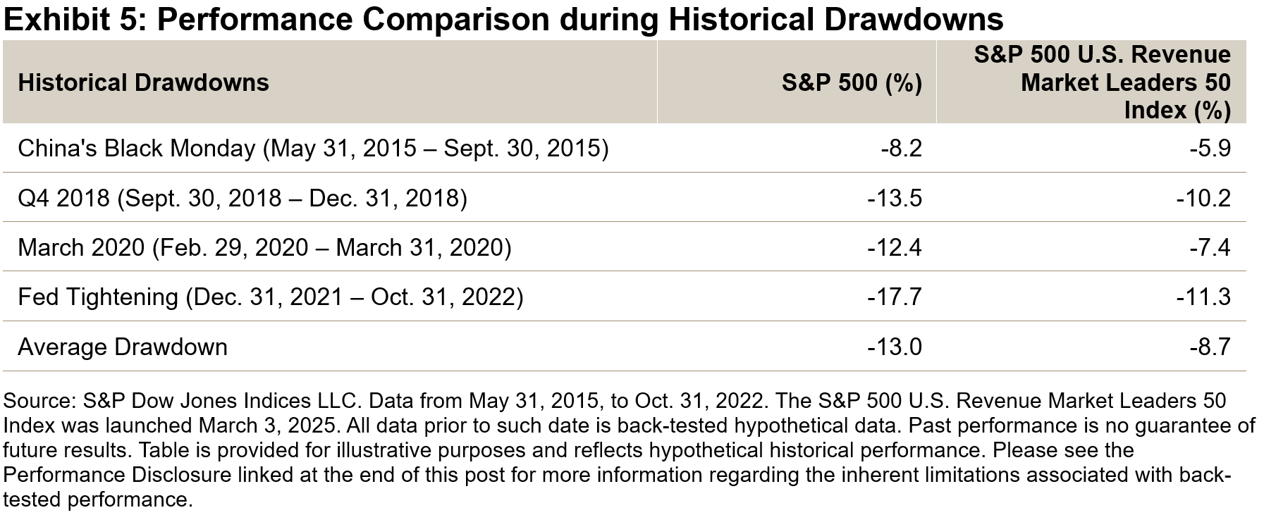The image size is (1264, 515).
Task: Click the -8.7 average Market Leaders value
Action: point(1210,347)
